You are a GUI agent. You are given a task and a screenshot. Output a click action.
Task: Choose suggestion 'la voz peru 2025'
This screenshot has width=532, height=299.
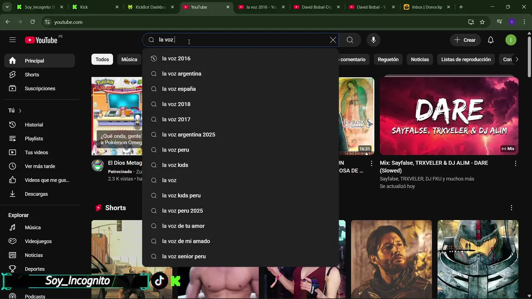pyautogui.click(x=240, y=211)
